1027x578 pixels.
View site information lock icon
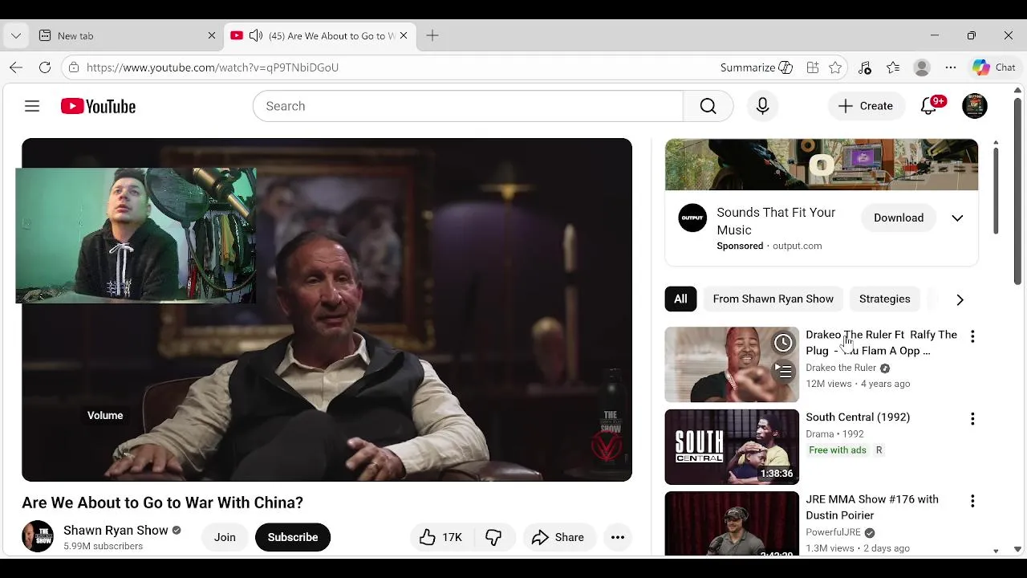pyautogui.click(x=74, y=67)
